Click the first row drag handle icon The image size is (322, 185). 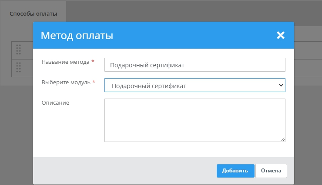[18, 50]
